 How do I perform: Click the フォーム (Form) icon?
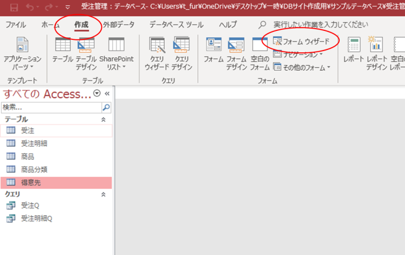214,51
